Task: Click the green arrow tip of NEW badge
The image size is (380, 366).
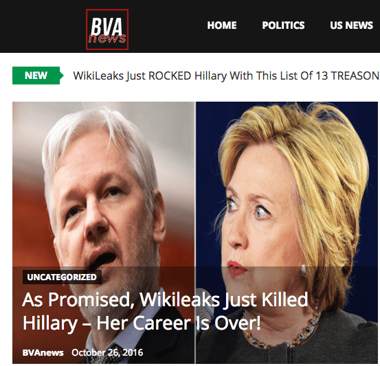Action: (62, 76)
